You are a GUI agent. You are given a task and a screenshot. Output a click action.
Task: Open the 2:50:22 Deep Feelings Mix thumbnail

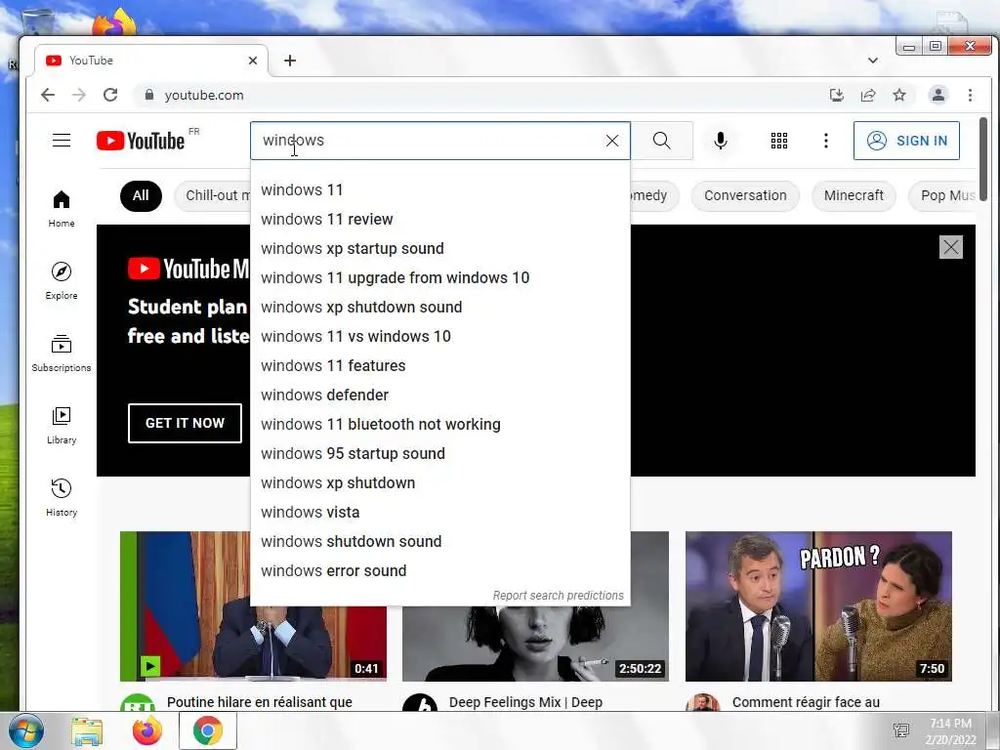(536, 643)
